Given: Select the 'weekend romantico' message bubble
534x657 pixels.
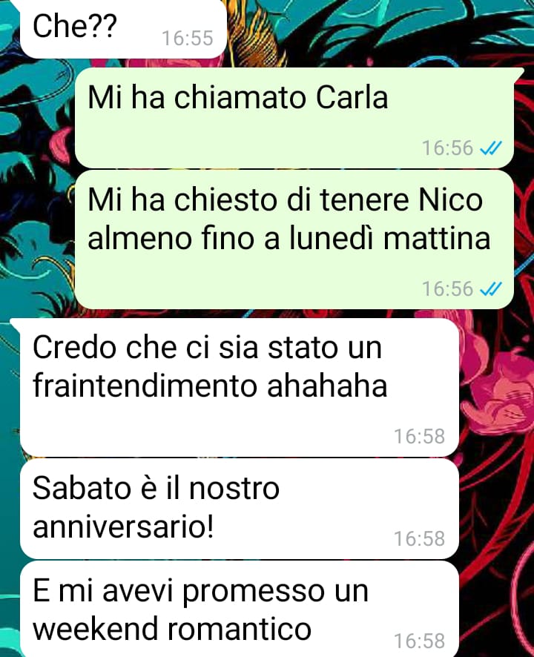Looking at the screenshot, I should click(x=240, y=610).
